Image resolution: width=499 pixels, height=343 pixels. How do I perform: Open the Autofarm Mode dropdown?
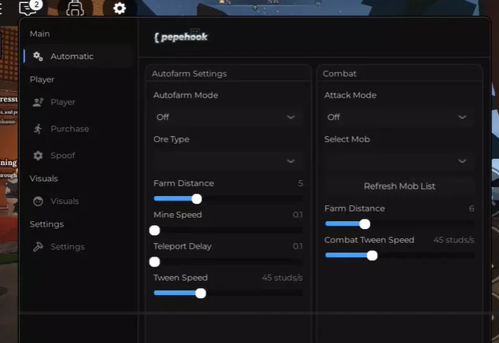(228, 117)
